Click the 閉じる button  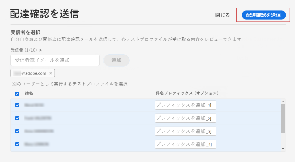[222, 15]
